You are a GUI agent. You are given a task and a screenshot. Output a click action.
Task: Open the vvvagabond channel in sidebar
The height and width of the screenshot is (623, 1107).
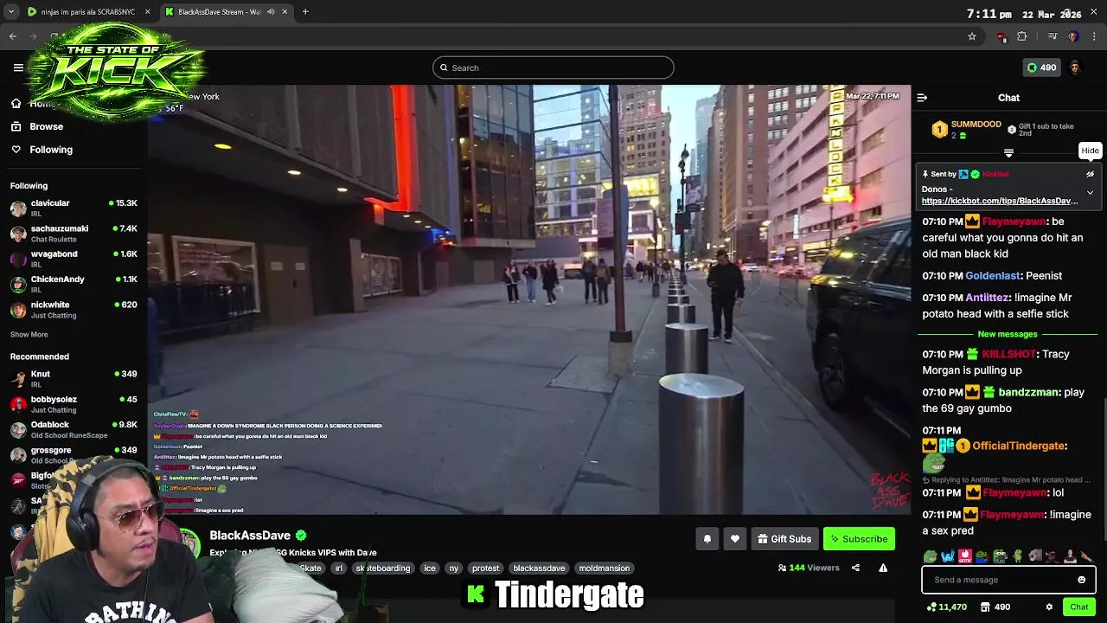pyautogui.click(x=74, y=259)
